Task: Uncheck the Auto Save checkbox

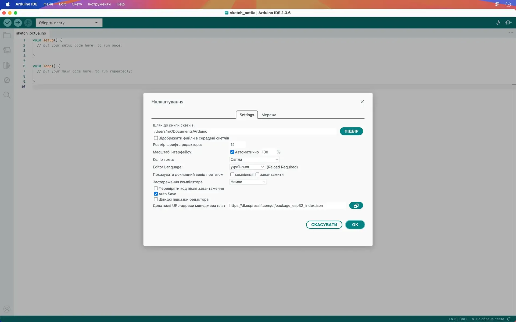Action: coord(156,194)
